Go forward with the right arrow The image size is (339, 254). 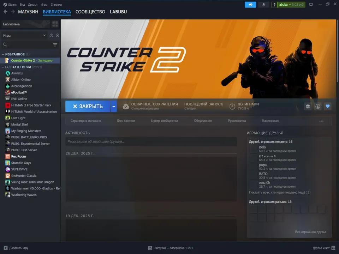[13, 12]
